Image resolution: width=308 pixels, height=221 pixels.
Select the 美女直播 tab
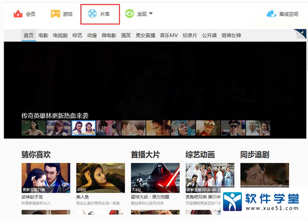pos(144,35)
